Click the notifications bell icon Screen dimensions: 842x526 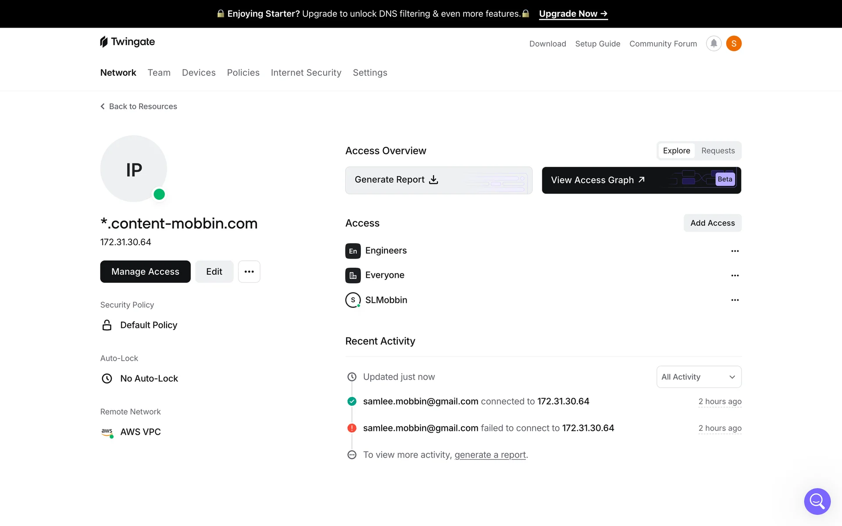pyautogui.click(x=714, y=43)
